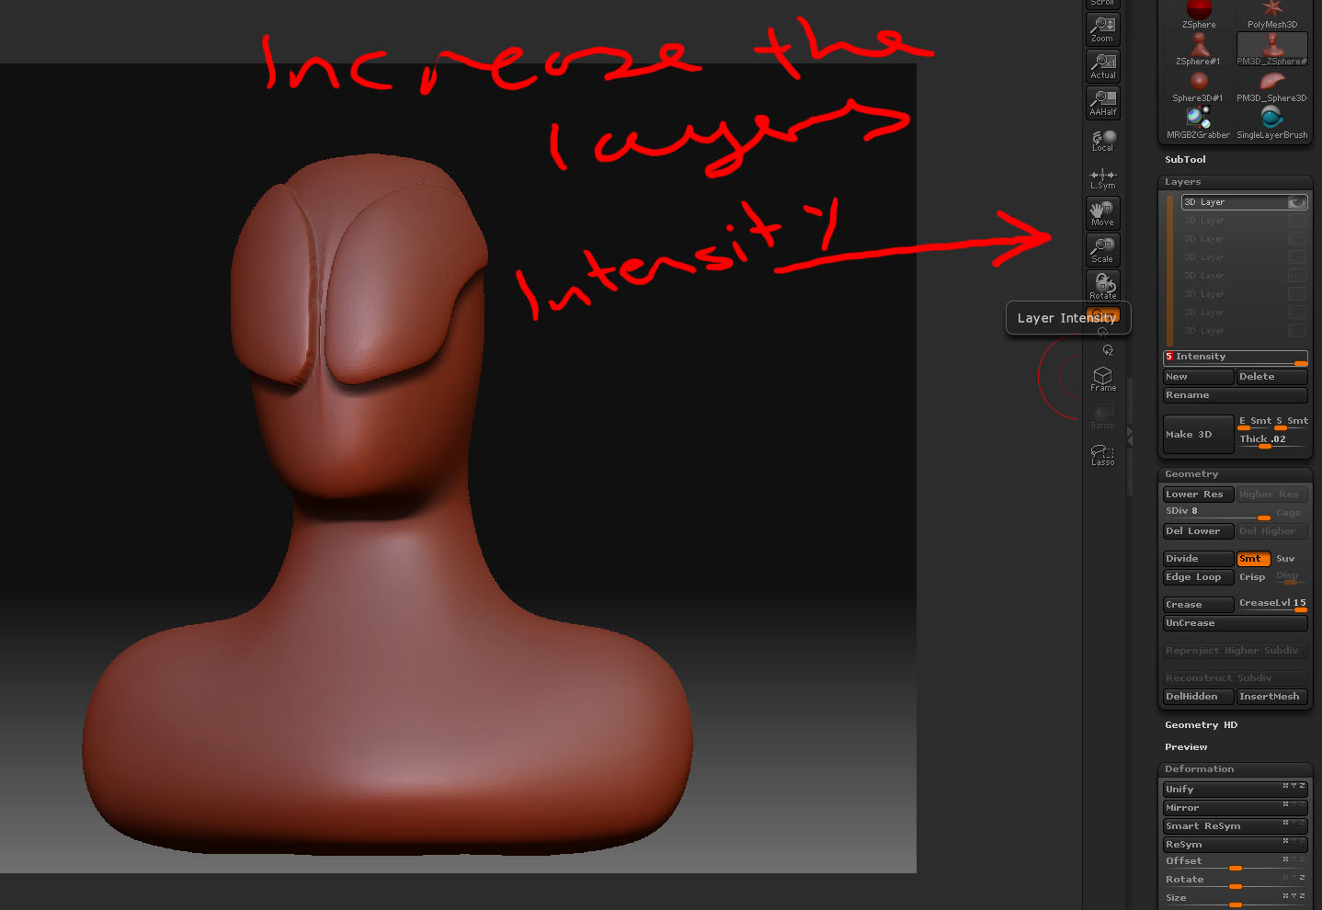The width and height of the screenshot is (1322, 910).
Task: Click the DelHidden button
Action: click(x=1198, y=697)
